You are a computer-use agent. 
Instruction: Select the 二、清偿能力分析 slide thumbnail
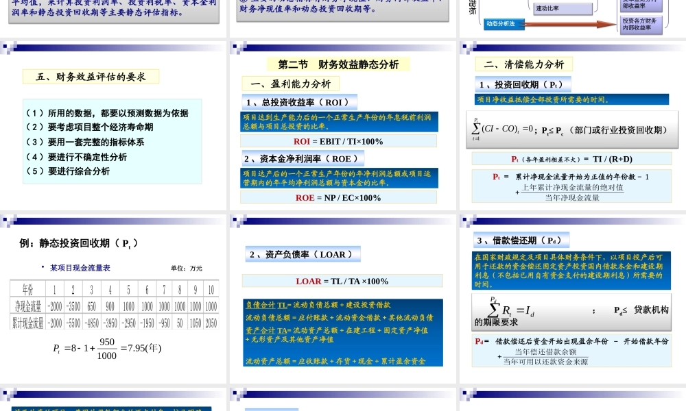click(x=573, y=125)
